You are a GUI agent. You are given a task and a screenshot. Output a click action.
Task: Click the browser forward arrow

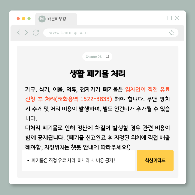(26, 32)
